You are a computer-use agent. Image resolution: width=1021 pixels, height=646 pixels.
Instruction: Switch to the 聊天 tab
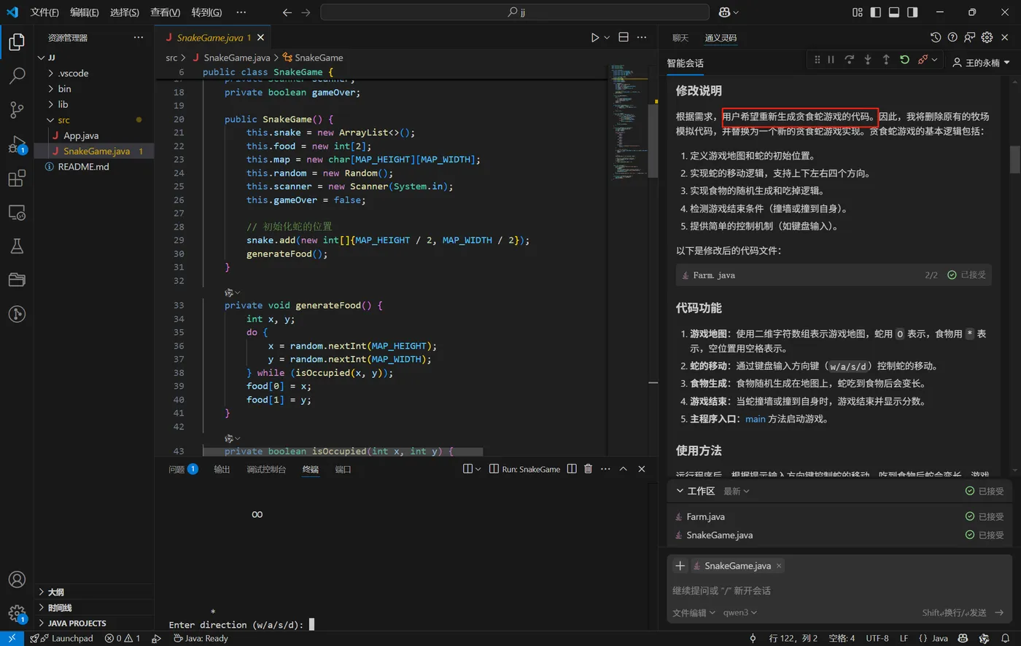[680, 38]
